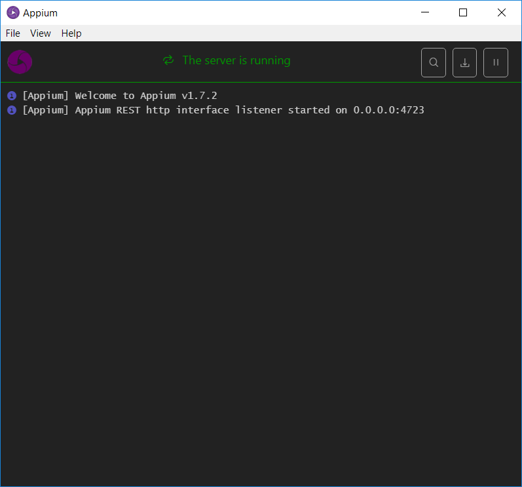Minimize the Appium window
Viewport: 522px width, 487px height.
425,12
